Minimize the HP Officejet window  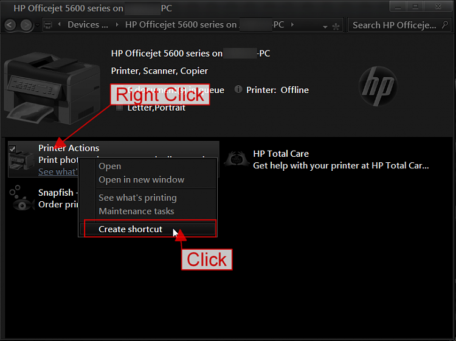coord(398,7)
